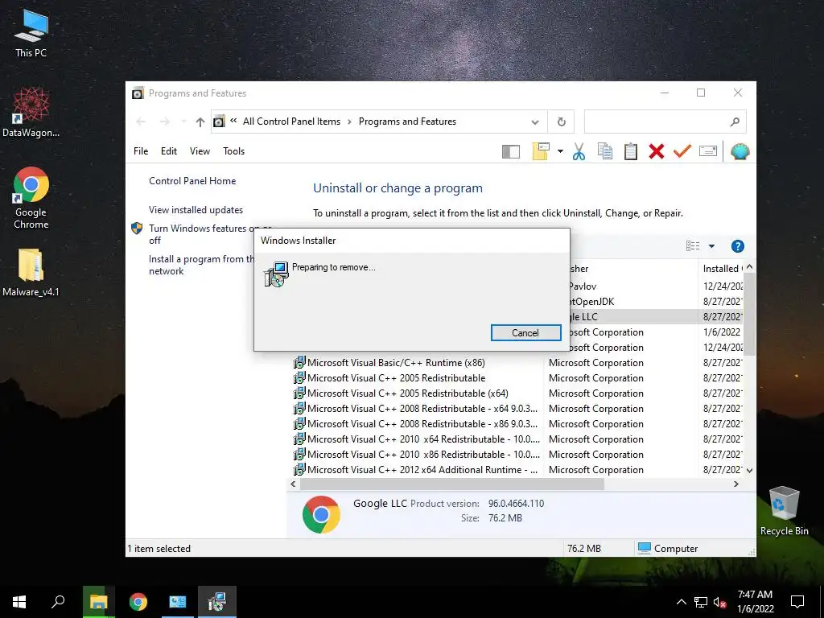824x618 pixels.
Task: Click the network tray icon
Action: [701, 602]
